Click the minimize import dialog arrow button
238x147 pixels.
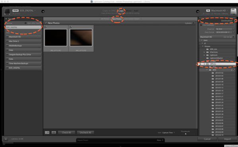click(6, 139)
